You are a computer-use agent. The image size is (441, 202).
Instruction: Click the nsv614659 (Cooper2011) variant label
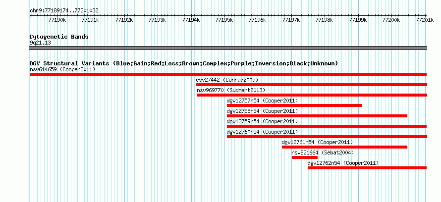[x=62, y=69]
